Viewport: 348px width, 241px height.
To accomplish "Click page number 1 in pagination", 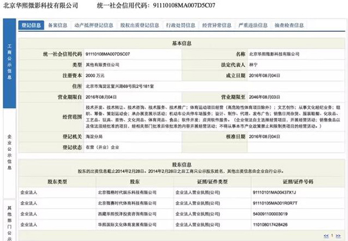I will [332, 235].
